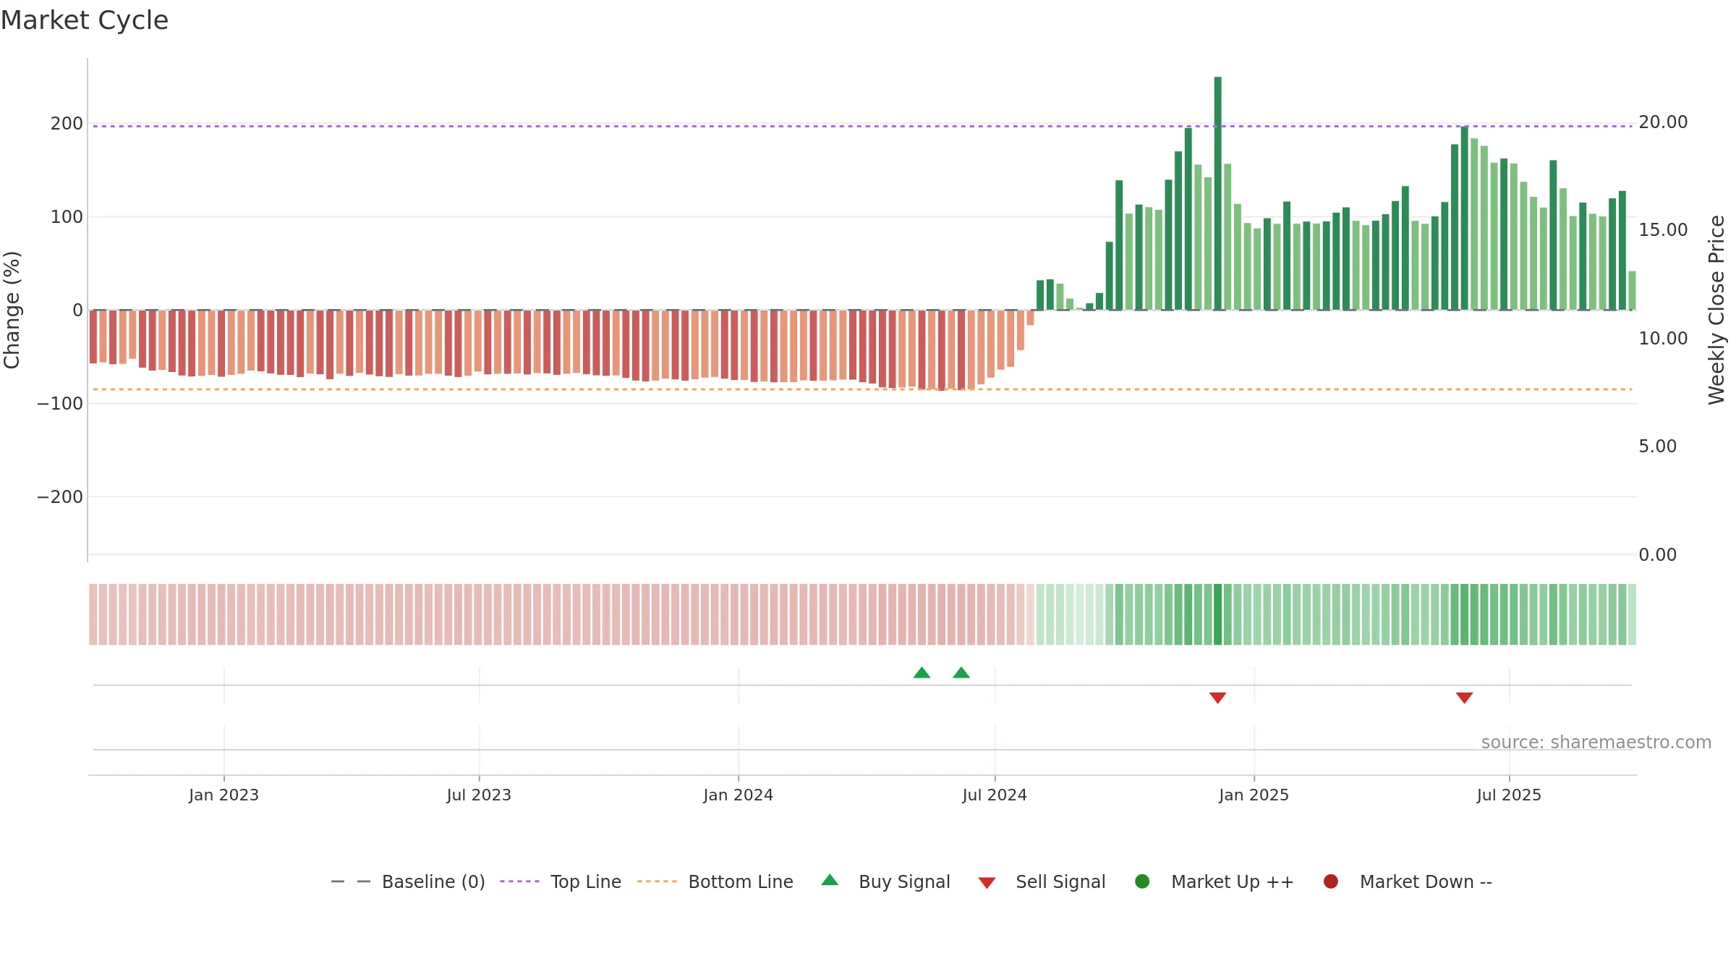1736x977 pixels.
Task: Click the 100 tick on the left axis
Action: click(67, 217)
